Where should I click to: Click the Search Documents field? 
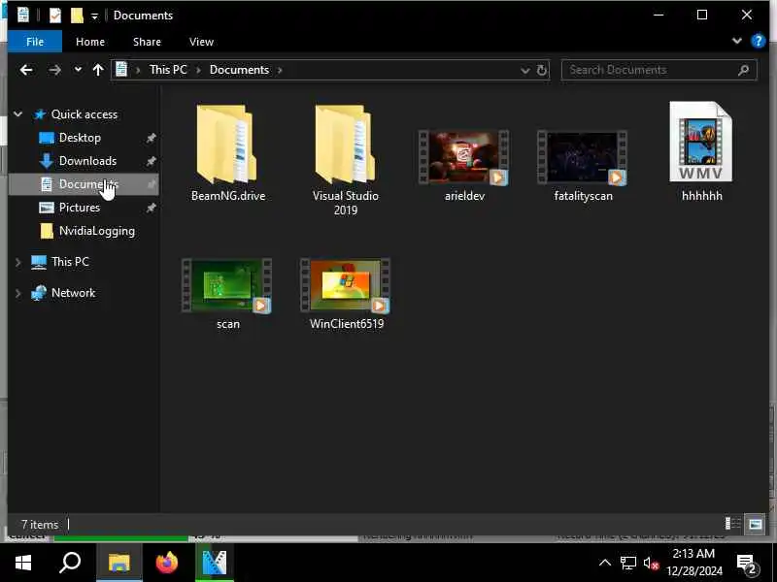point(659,70)
